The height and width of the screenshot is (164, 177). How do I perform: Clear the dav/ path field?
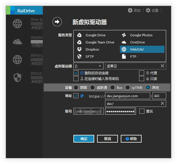point(162,103)
